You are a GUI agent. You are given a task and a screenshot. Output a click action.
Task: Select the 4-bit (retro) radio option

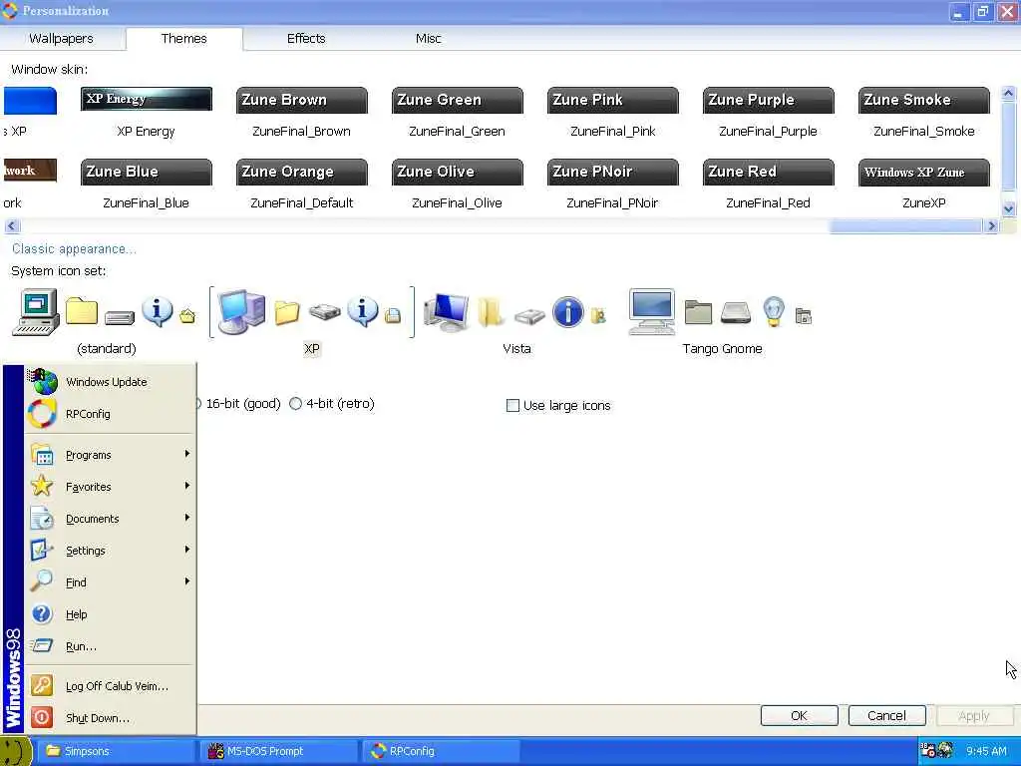[332, 404]
